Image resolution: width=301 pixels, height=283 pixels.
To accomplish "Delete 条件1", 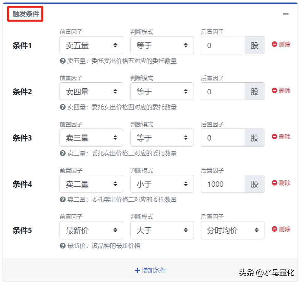I will click(281, 44).
